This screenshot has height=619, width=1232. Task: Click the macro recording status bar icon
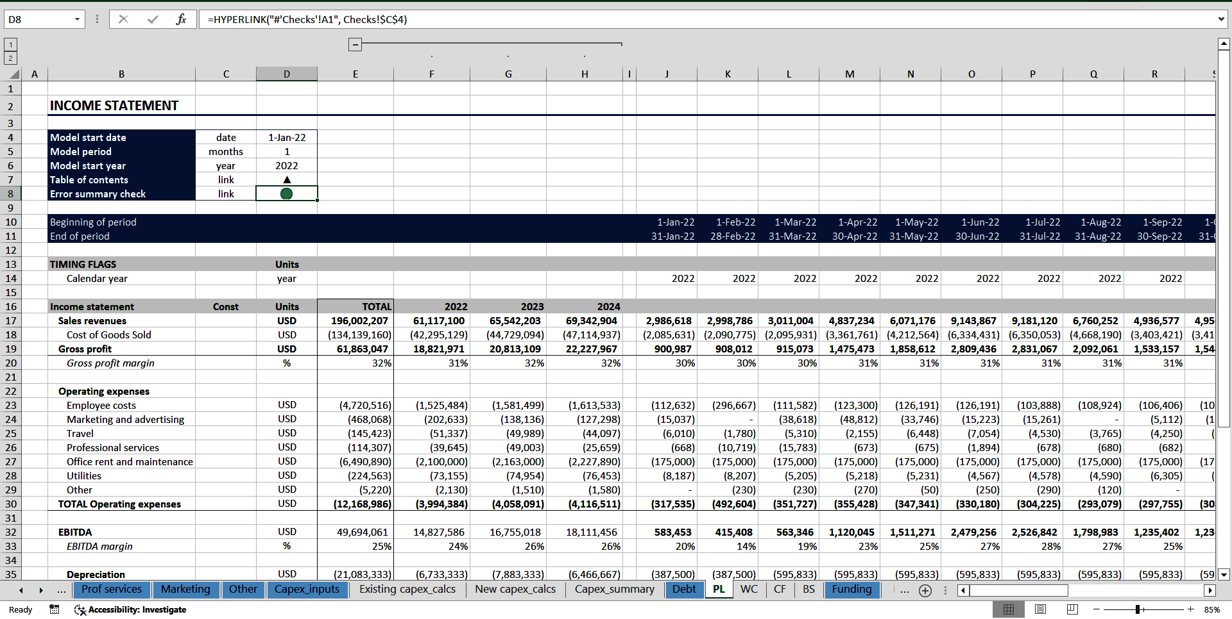tap(55, 609)
